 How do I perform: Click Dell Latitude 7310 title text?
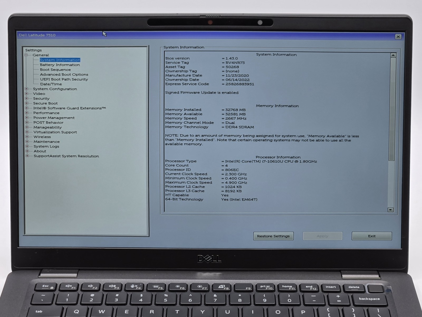pos(37,35)
